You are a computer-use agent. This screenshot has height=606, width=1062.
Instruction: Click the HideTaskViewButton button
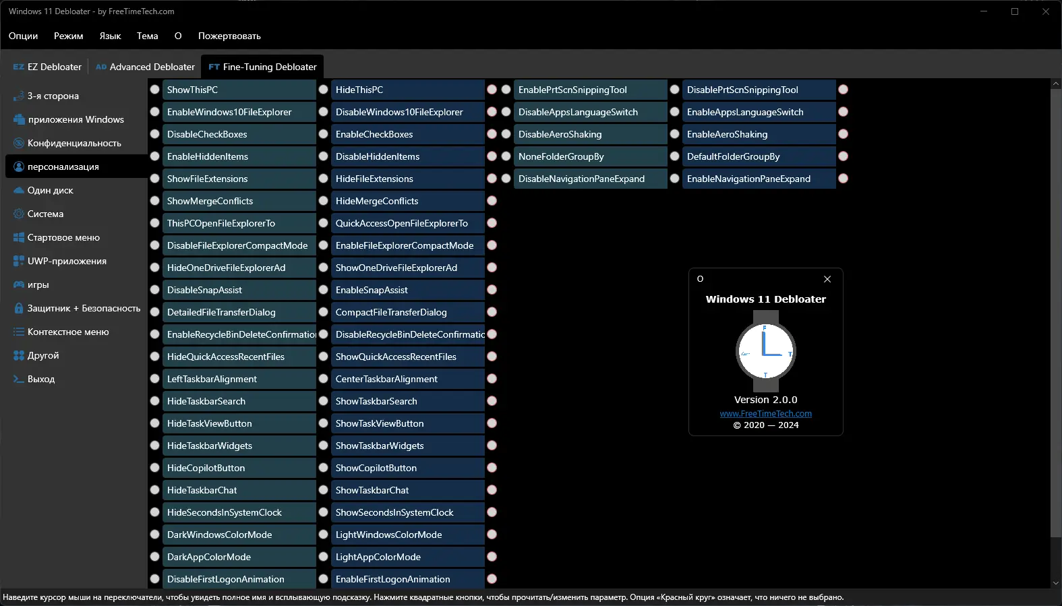(x=239, y=423)
